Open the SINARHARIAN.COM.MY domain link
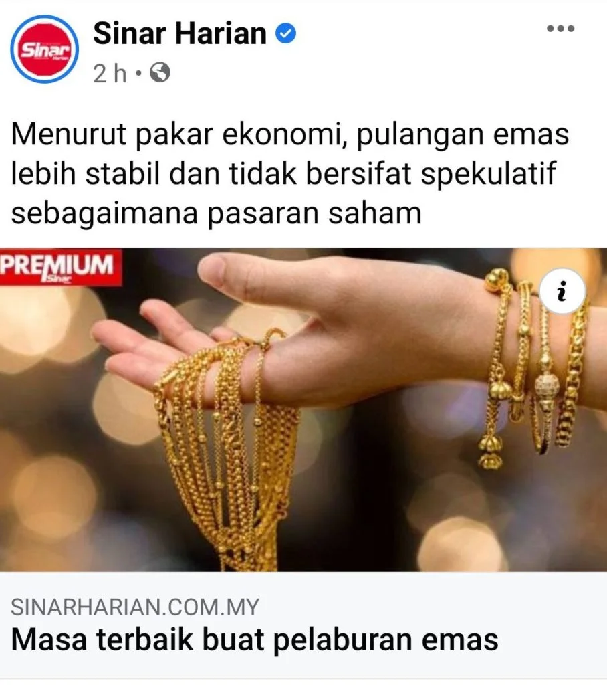The width and height of the screenshot is (607, 685). click(x=135, y=607)
